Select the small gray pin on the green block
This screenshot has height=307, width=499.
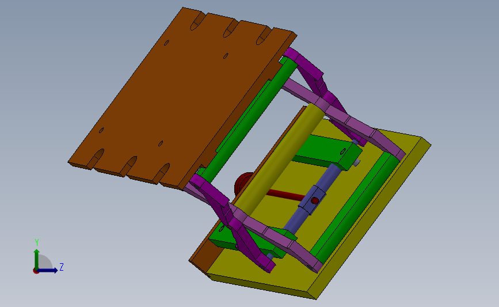click(x=357, y=162)
